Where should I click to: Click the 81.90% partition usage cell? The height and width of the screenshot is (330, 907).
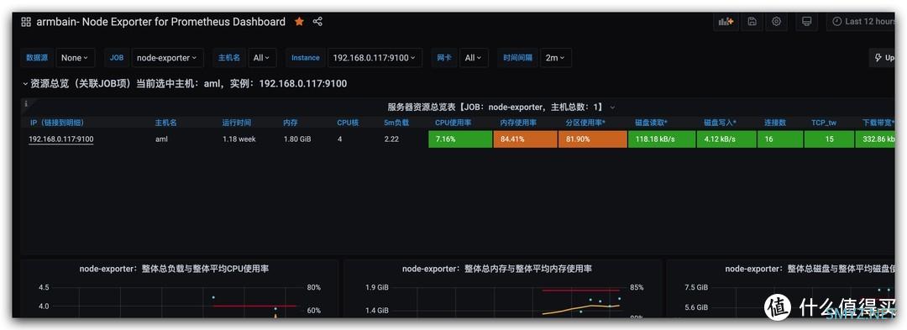(x=592, y=139)
